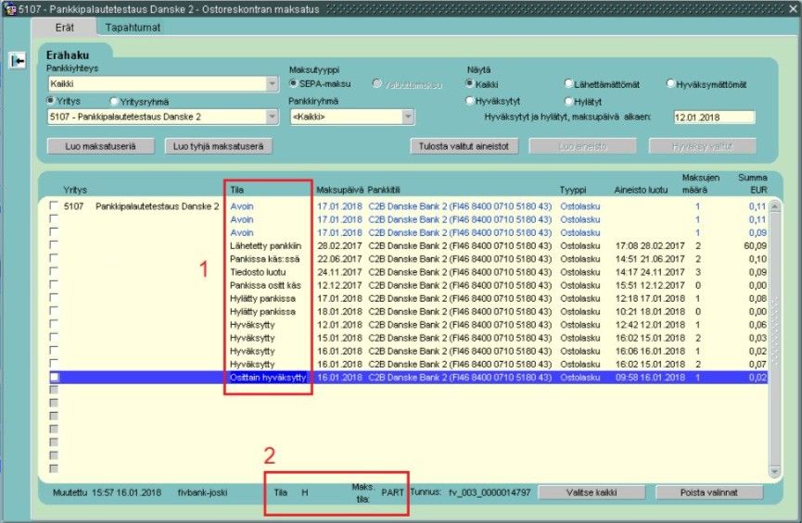Image resolution: width=802 pixels, height=523 pixels.
Task: Click the maksupäivä alkaen date field
Action: [x=714, y=118]
